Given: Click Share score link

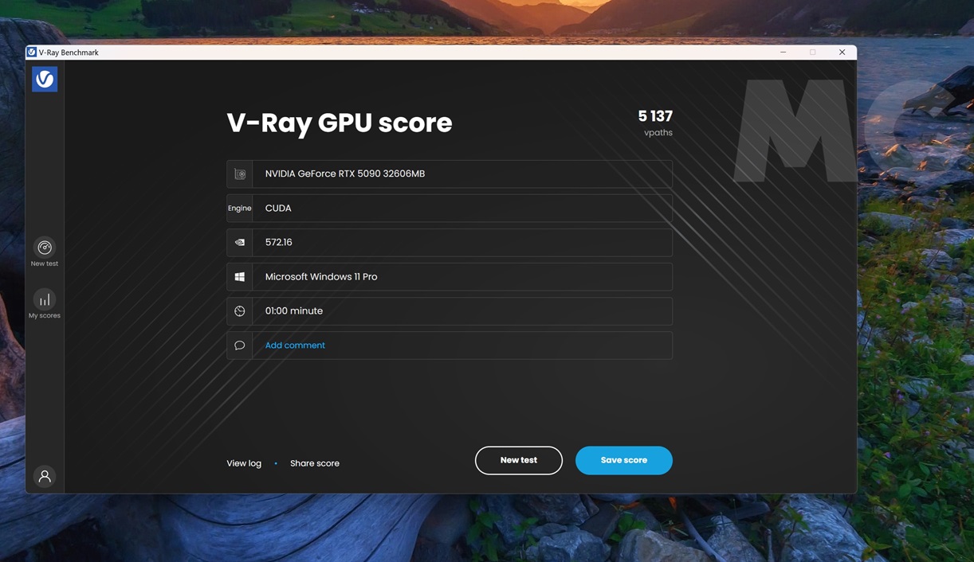Looking at the screenshot, I should coord(315,463).
